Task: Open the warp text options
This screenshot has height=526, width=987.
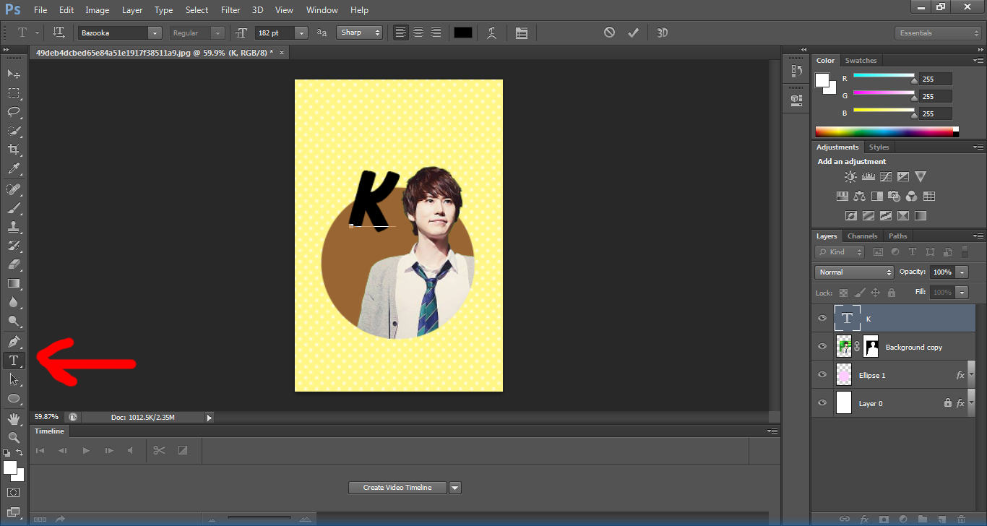Action: (x=492, y=33)
